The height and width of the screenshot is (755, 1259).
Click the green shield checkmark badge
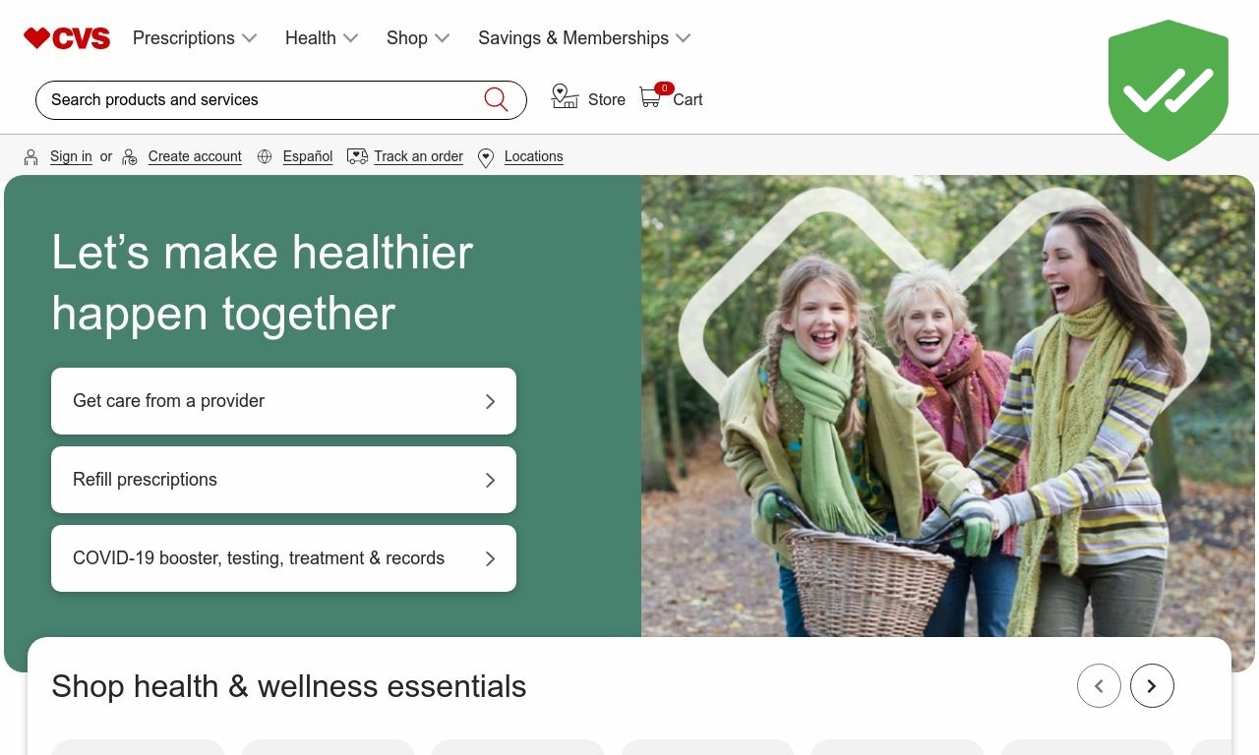coord(1169,89)
